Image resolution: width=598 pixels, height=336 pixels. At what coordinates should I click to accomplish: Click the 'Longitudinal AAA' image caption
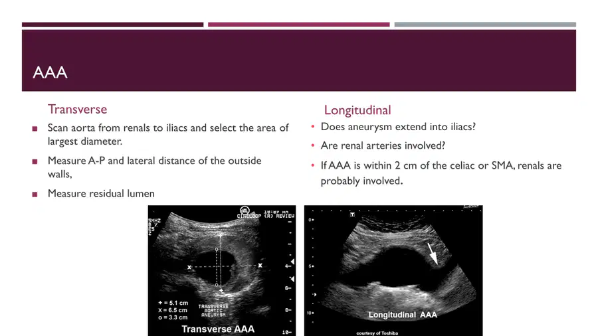[x=403, y=315]
